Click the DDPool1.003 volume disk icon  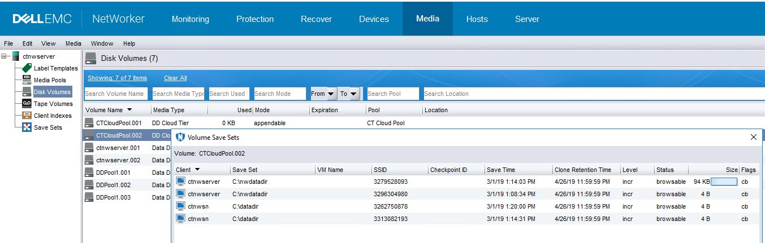pos(89,197)
